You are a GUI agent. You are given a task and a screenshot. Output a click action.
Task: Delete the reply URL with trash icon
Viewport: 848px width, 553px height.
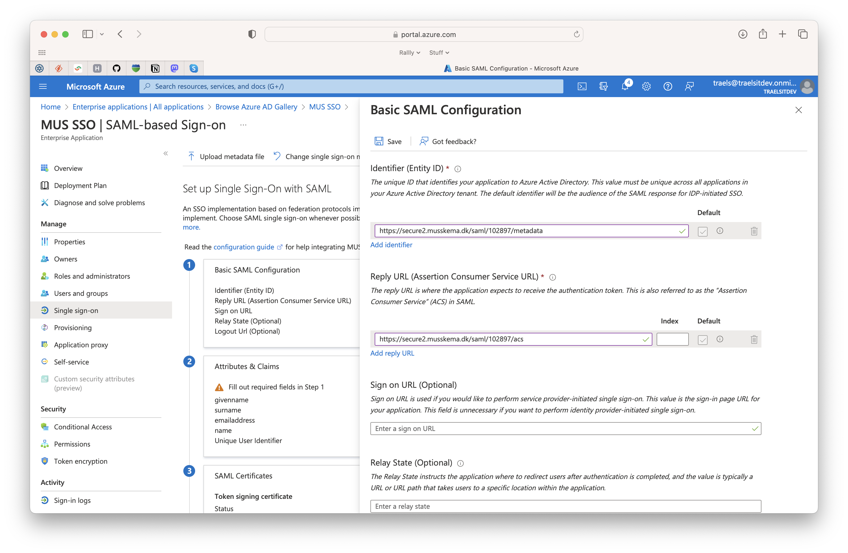(754, 340)
